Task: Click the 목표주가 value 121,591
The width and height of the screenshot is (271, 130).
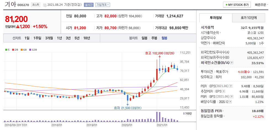Action: (259, 72)
